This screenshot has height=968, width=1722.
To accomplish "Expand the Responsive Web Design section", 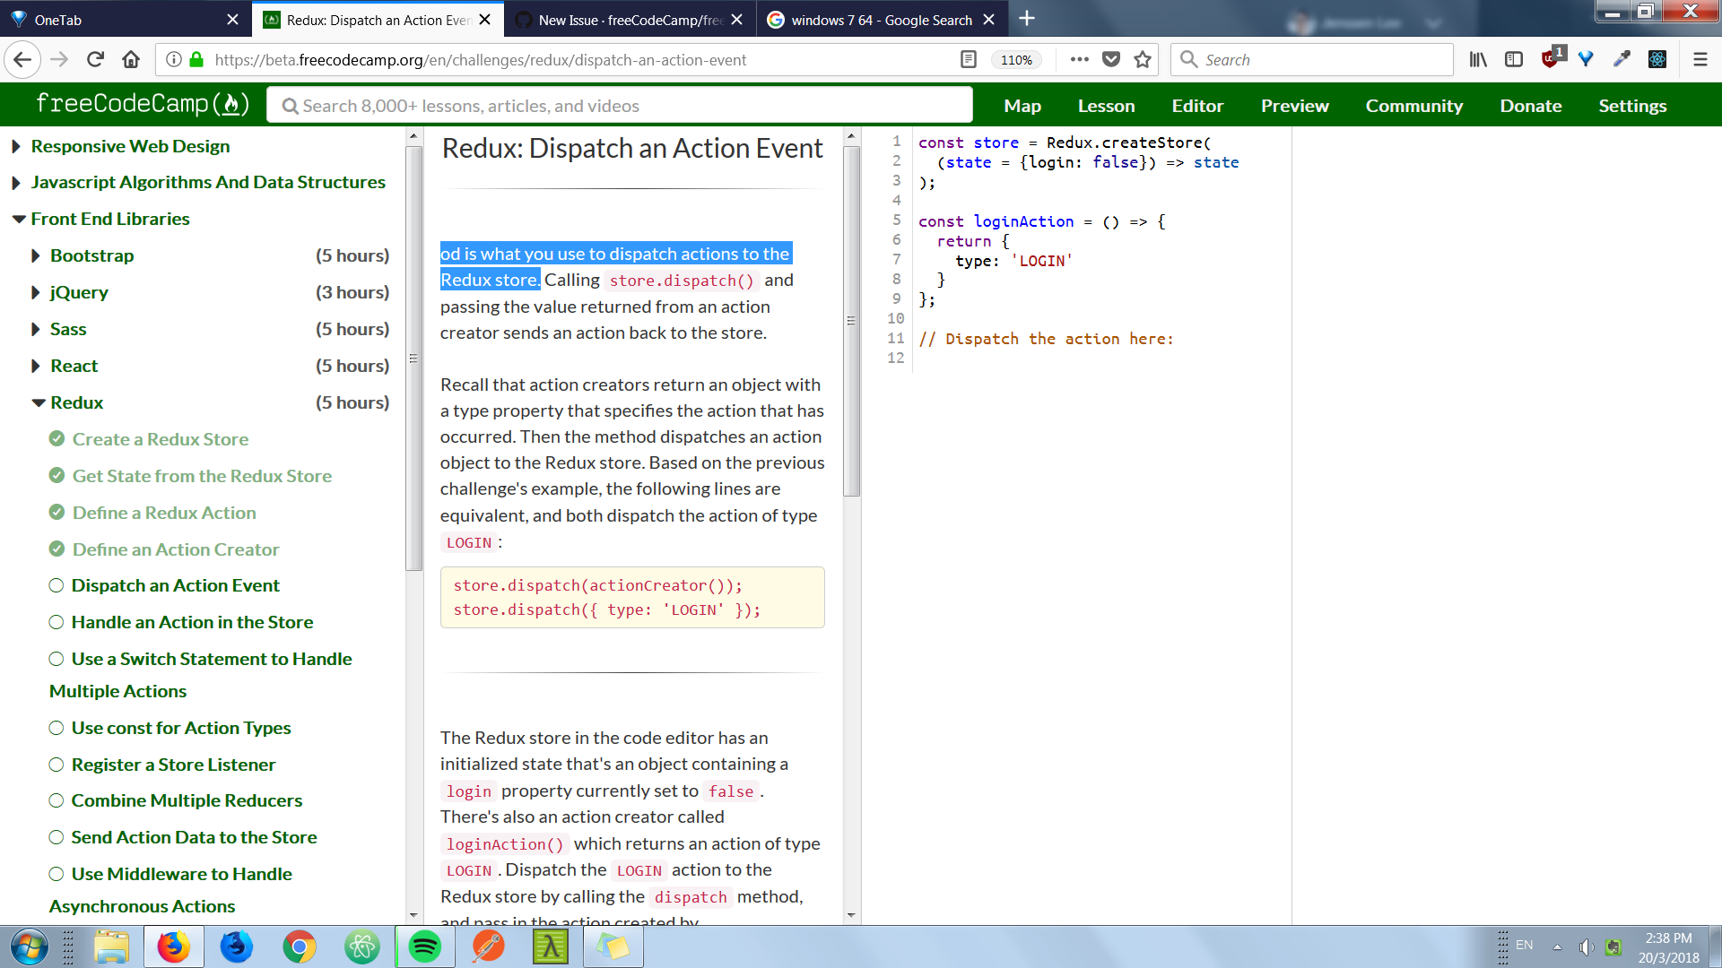I will [15, 146].
